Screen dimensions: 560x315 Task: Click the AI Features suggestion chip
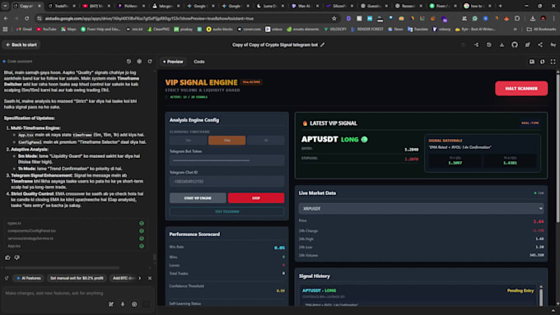pyautogui.click(x=29, y=278)
